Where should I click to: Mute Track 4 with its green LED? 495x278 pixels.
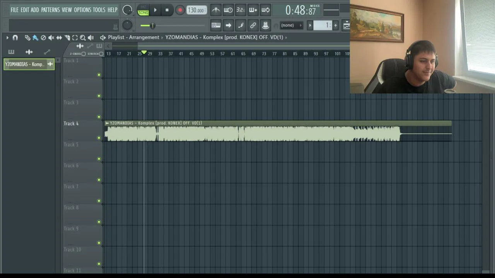pos(99,138)
